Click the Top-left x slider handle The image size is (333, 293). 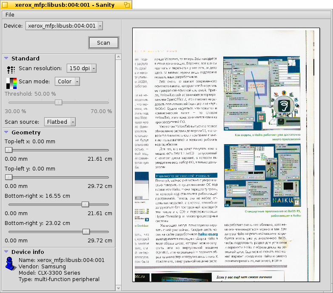[9, 150]
